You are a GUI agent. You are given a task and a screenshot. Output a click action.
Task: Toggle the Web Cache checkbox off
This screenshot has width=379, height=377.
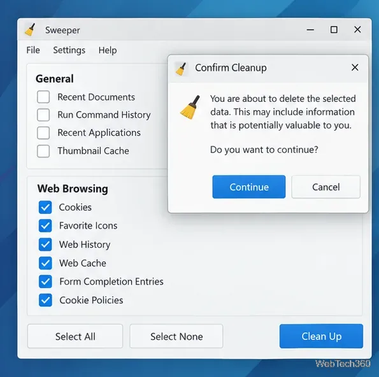45,263
